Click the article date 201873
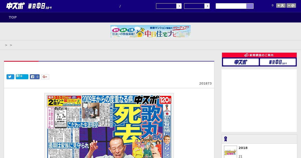Screen dimensions: 301x158 (205, 84)
